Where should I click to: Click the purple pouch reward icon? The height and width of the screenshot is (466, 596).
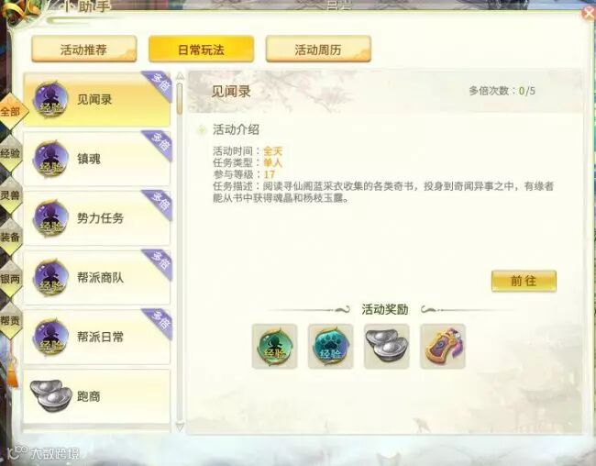[x=443, y=347]
